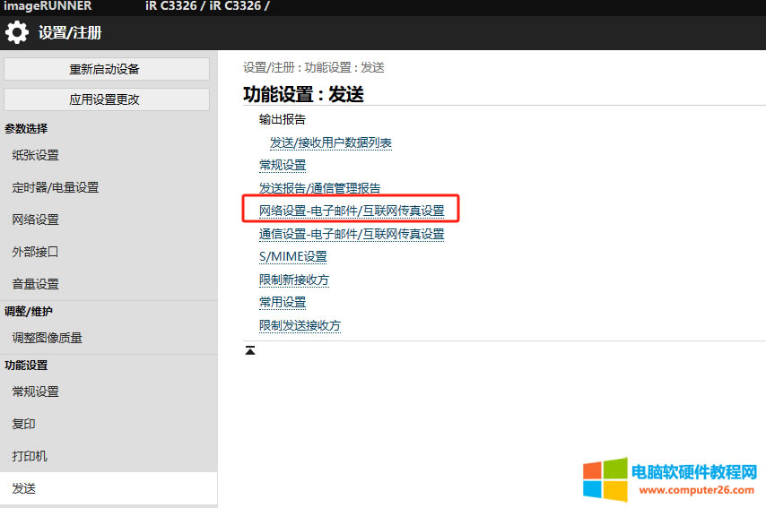Open 发送报告/通信管理报告 link

[319, 188]
